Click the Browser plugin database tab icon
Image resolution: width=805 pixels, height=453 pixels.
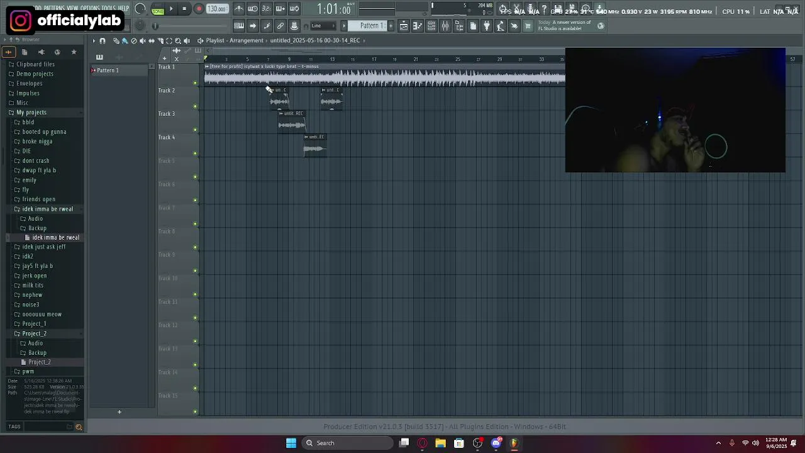coord(42,52)
